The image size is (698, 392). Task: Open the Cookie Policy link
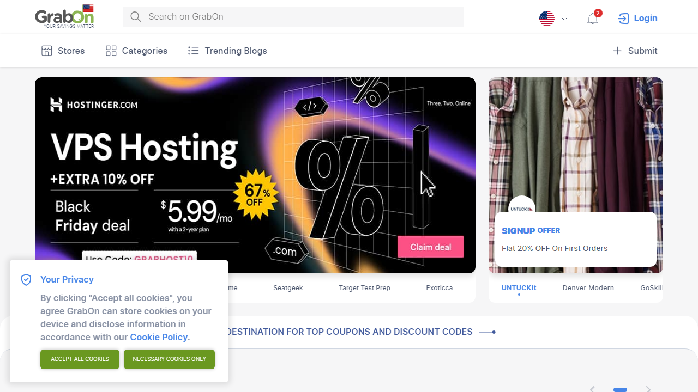(159, 337)
